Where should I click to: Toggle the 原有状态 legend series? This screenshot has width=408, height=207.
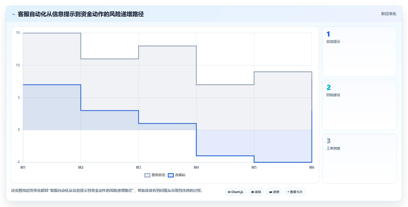click(x=155, y=175)
